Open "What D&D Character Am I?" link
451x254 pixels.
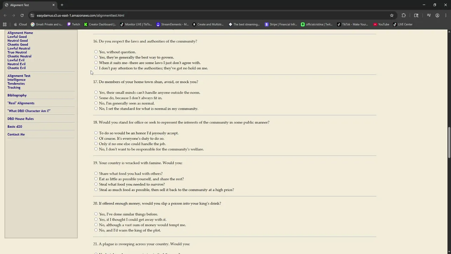pyautogui.click(x=29, y=111)
